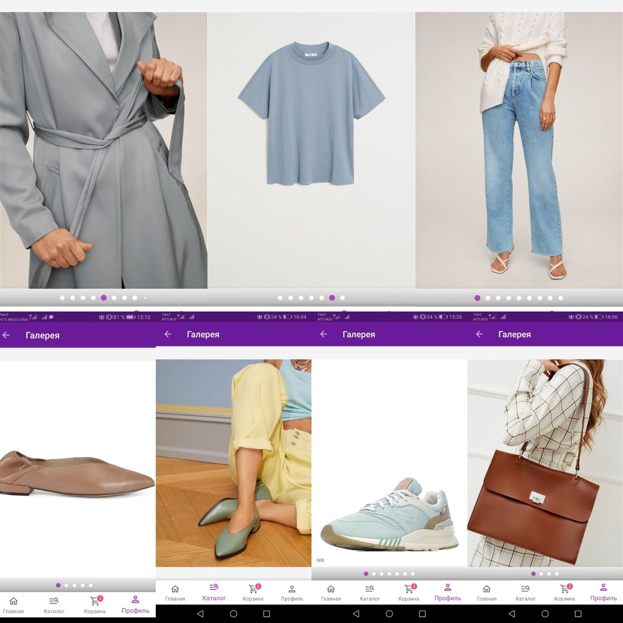Click Галерея title in the 16:06 screen
This screenshot has width=623, height=623.
[514, 334]
